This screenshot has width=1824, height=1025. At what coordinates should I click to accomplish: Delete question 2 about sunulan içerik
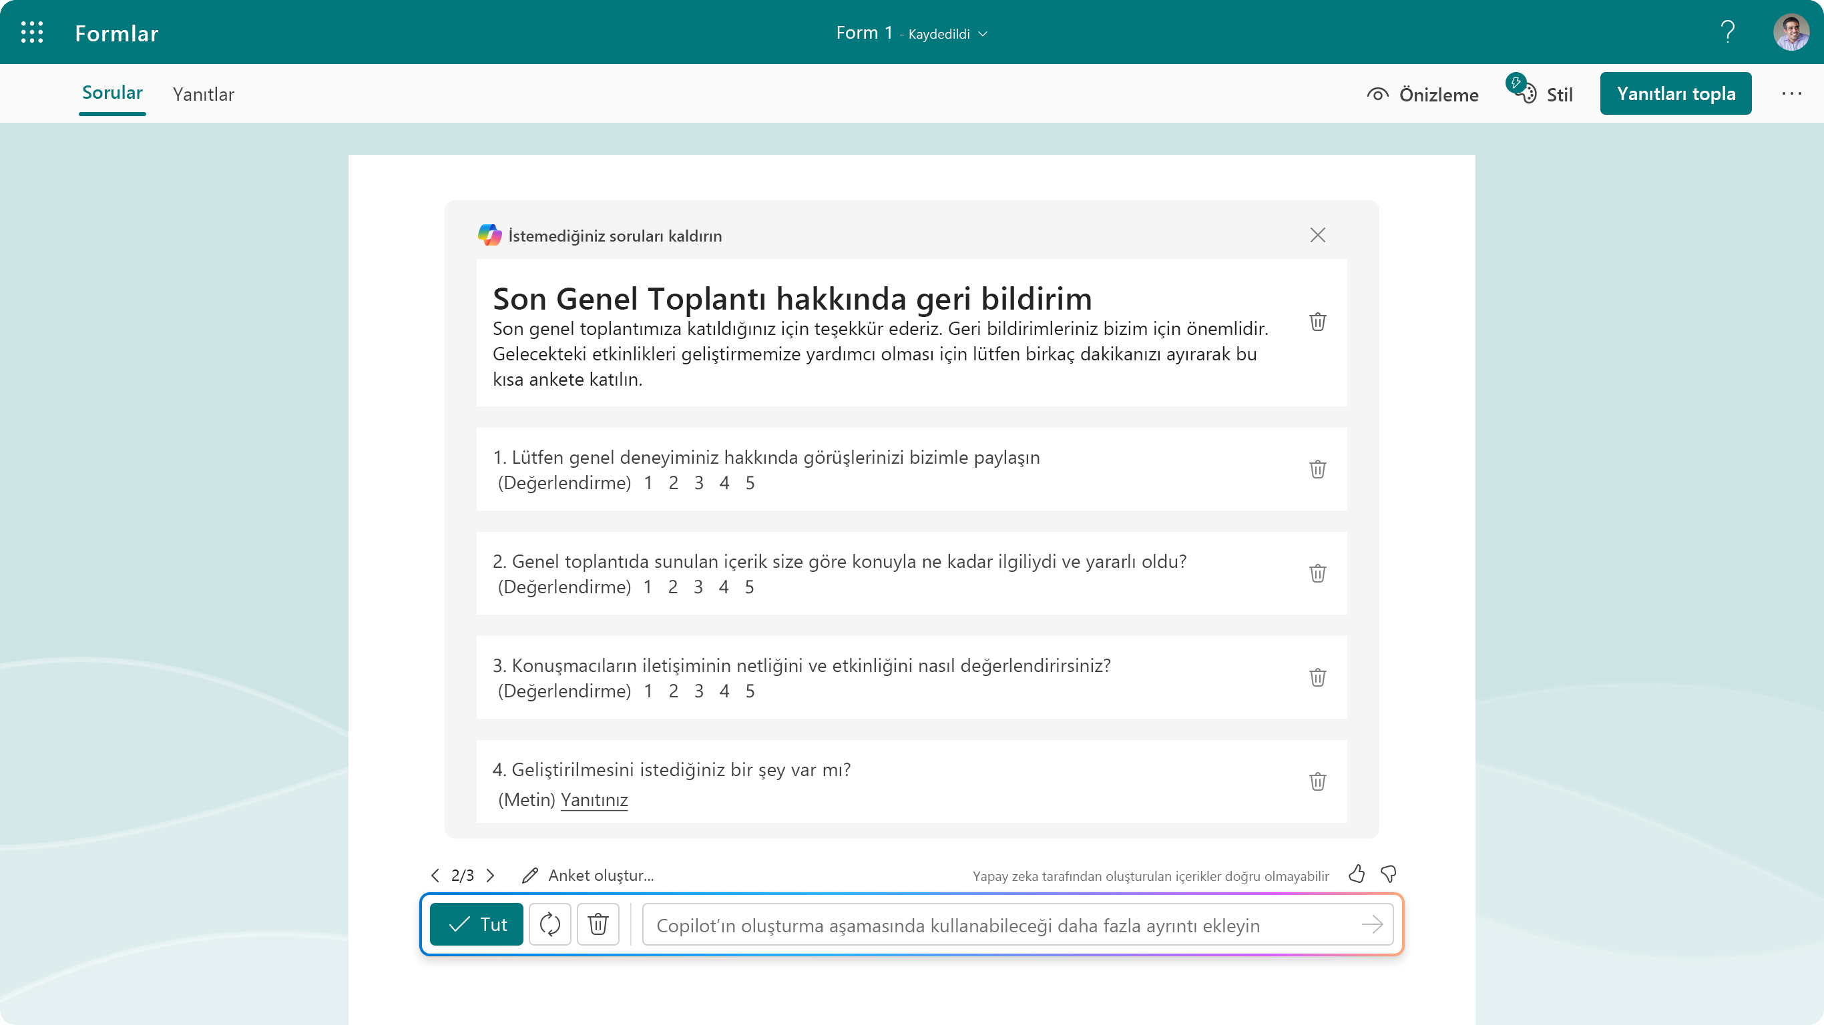1317,573
